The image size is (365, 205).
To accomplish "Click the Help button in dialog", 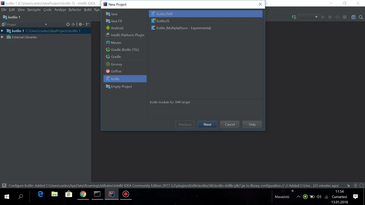I will point(252,124).
